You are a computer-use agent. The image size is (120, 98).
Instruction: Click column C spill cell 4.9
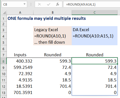(x=95, y=74)
